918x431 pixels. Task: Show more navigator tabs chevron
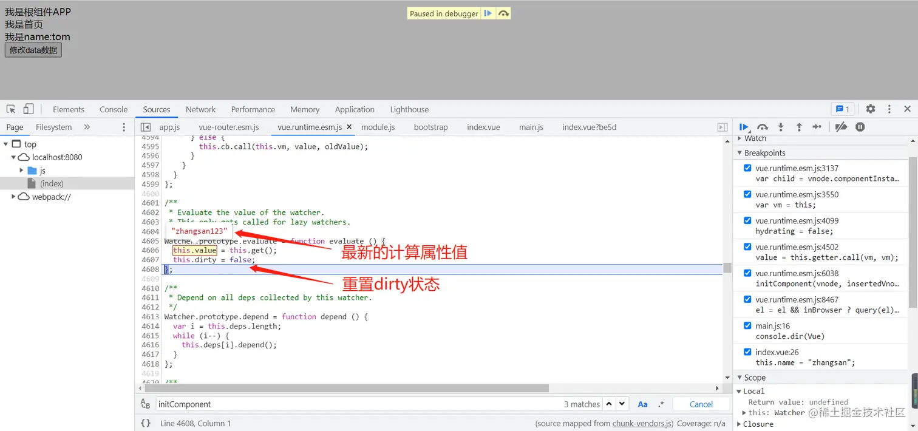click(87, 127)
